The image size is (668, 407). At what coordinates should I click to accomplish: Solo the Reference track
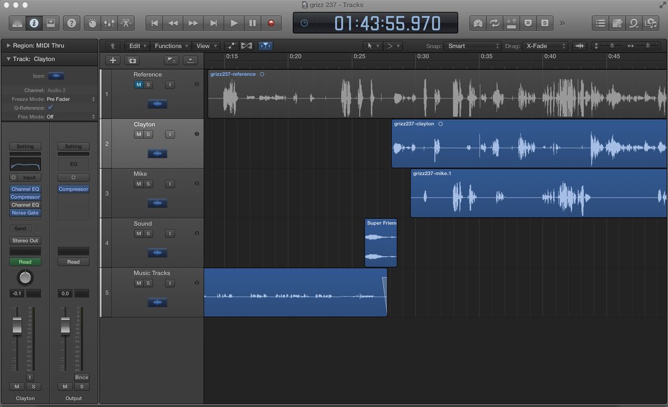(148, 84)
